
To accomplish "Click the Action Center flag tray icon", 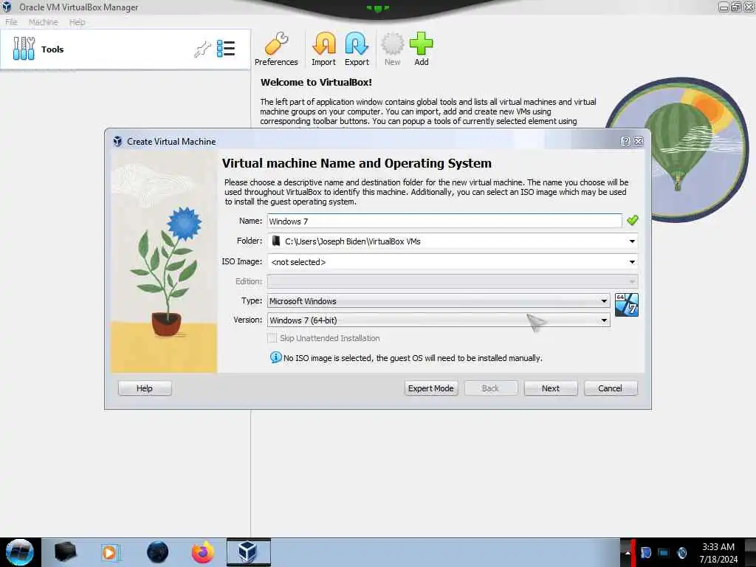I will [x=646, y=552].
